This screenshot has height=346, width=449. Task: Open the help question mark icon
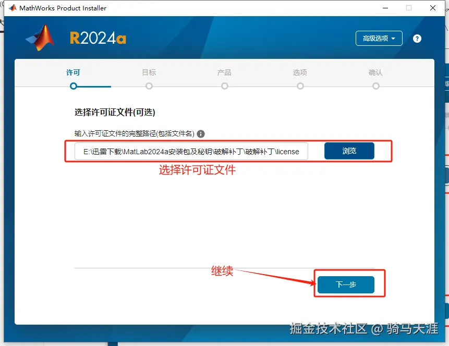(417, 39)
